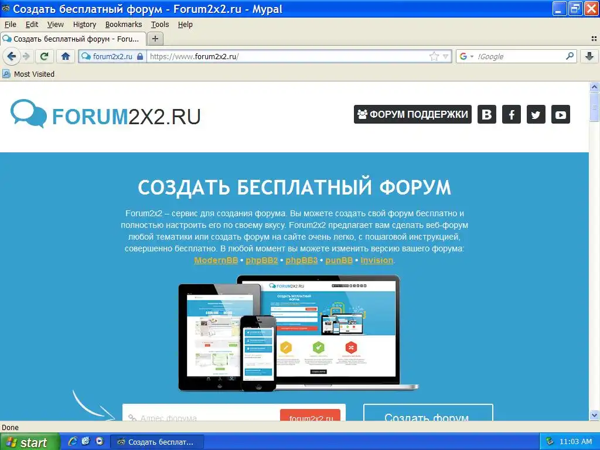
Task: Click the vertical scrollbar thumb
Action: tap(594, 107)
